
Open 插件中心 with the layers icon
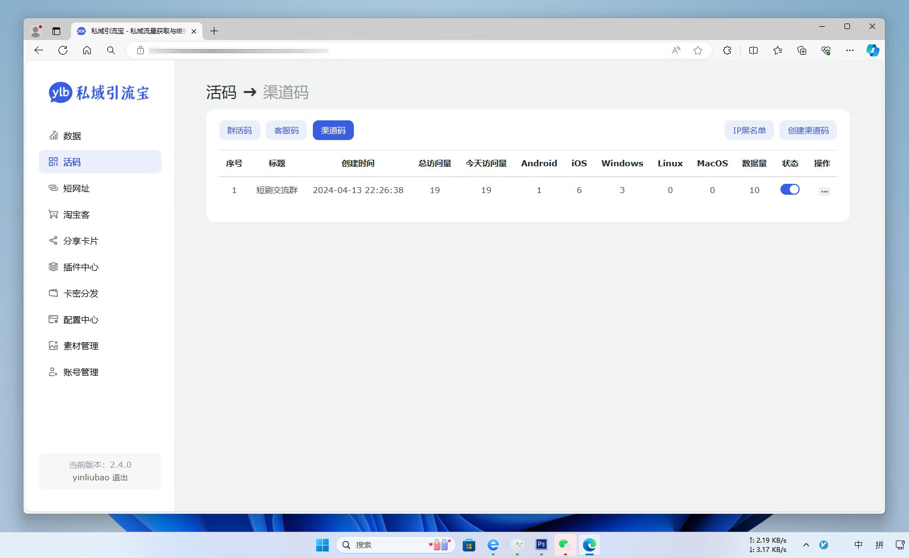point(53,267)
